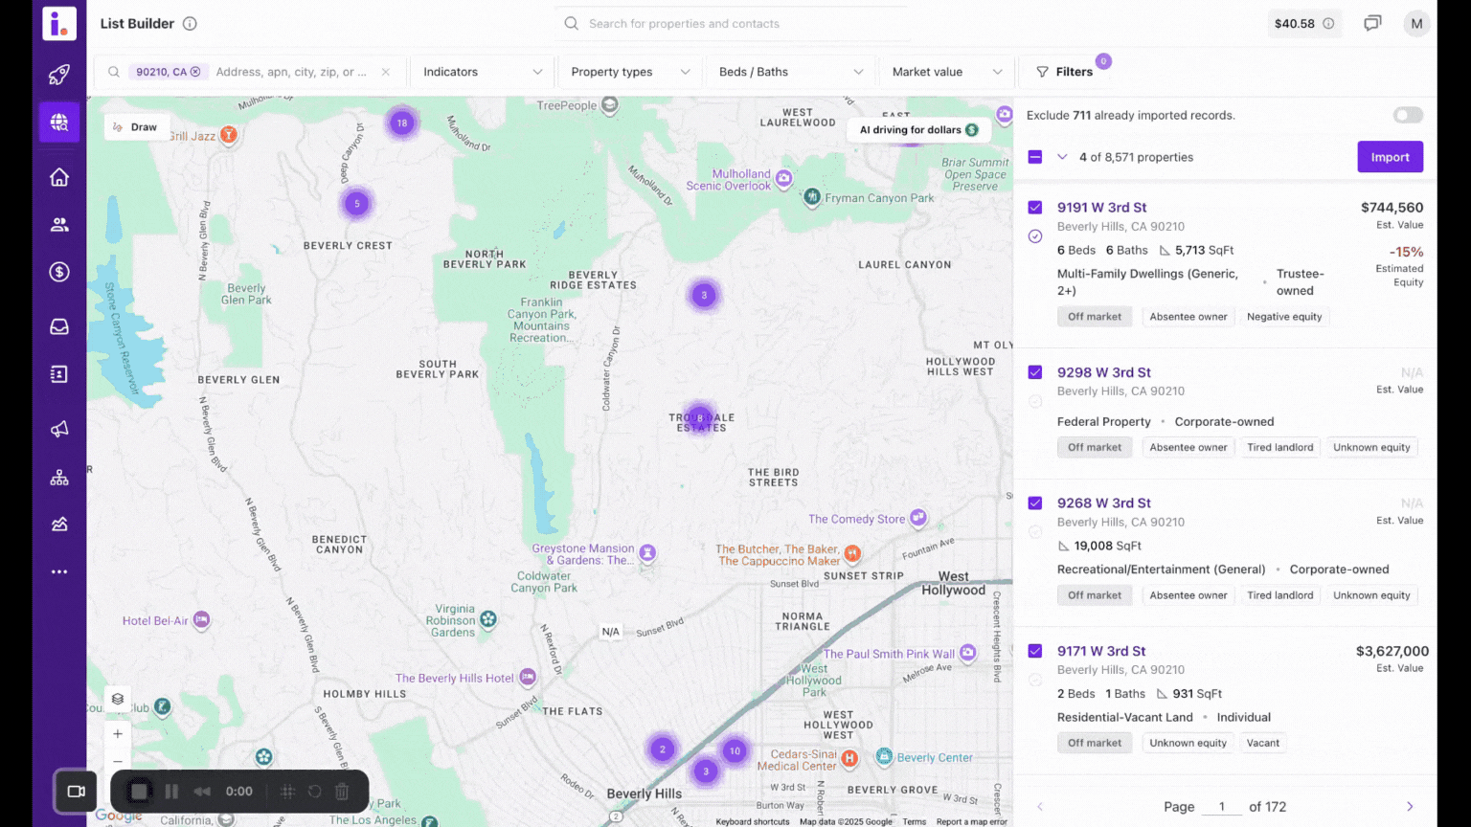Click the home icon in sidebar
1471x827 pixels.
point(59,177)
